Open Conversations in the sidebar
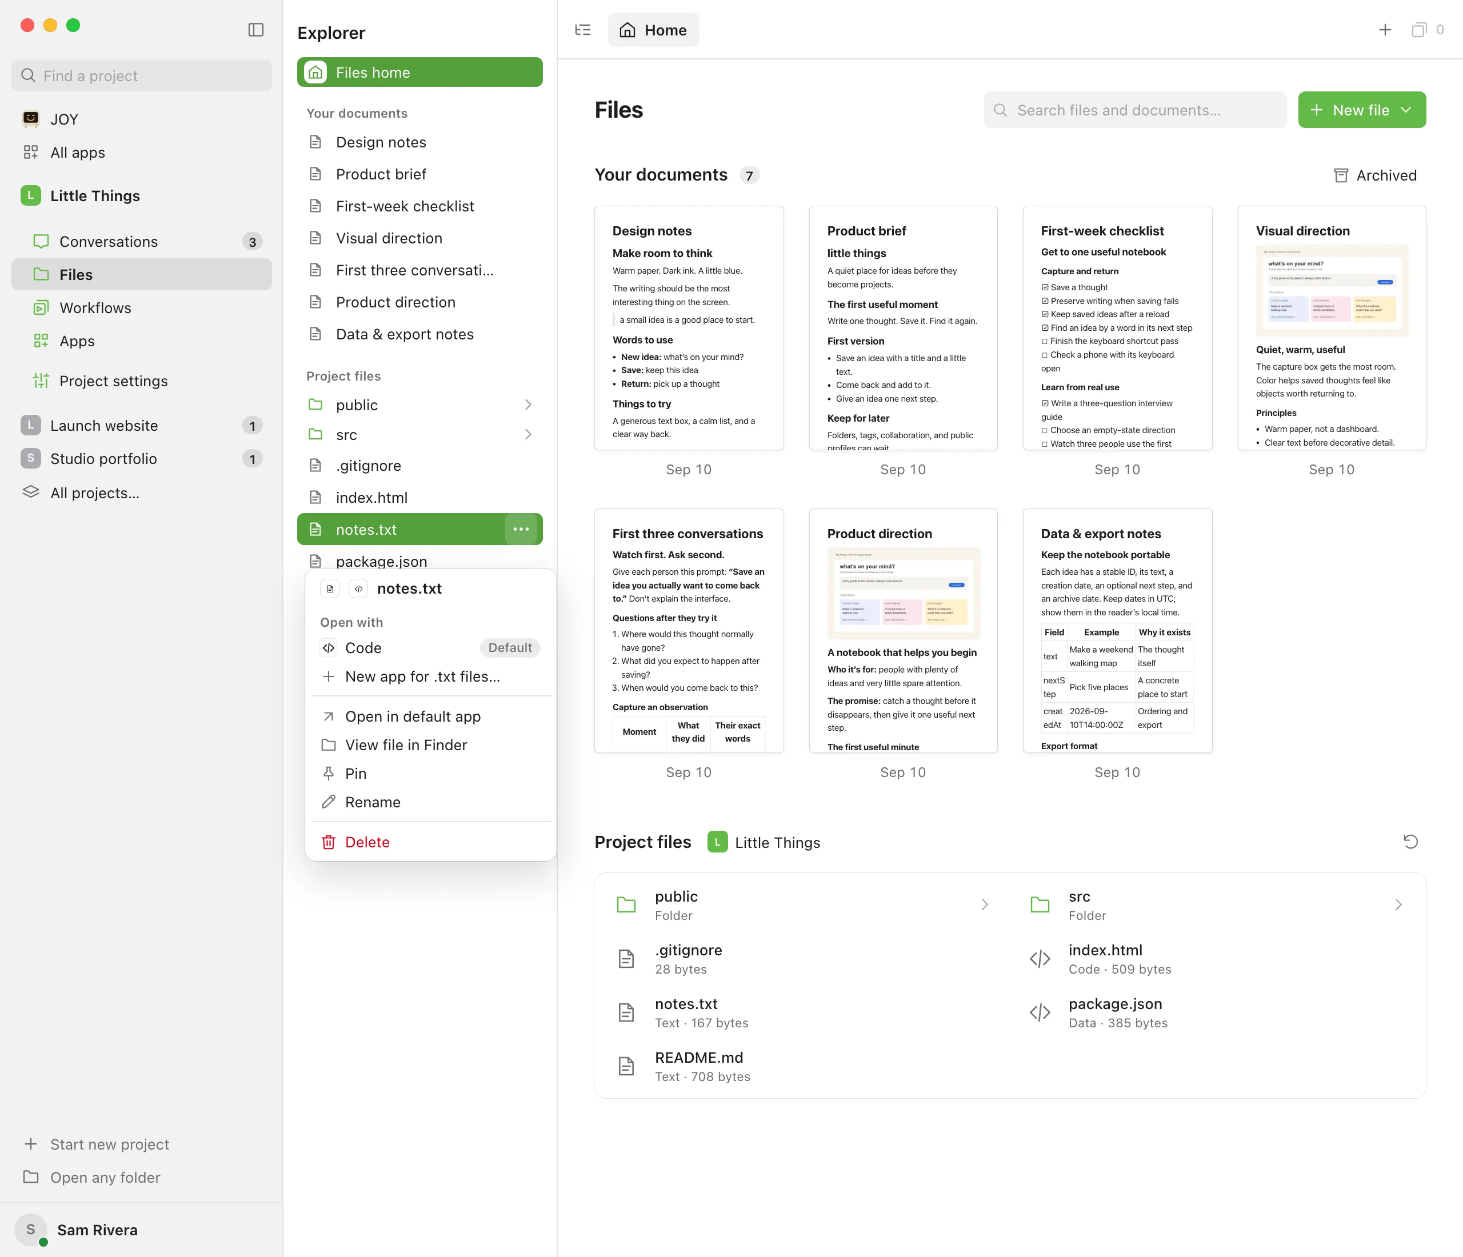Viewport: 1463px width, 1257px height. pyautogui.click(x=141, y=241)
